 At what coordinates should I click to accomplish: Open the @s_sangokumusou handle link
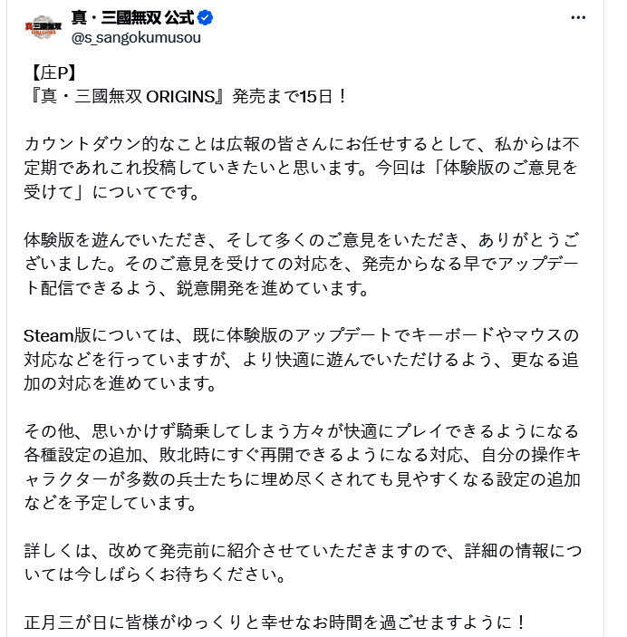(136, 38)
